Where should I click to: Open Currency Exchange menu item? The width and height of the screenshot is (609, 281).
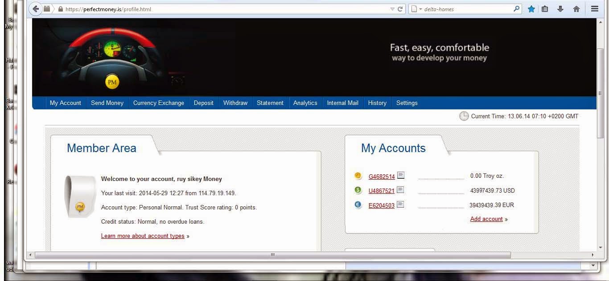[159, 103]
